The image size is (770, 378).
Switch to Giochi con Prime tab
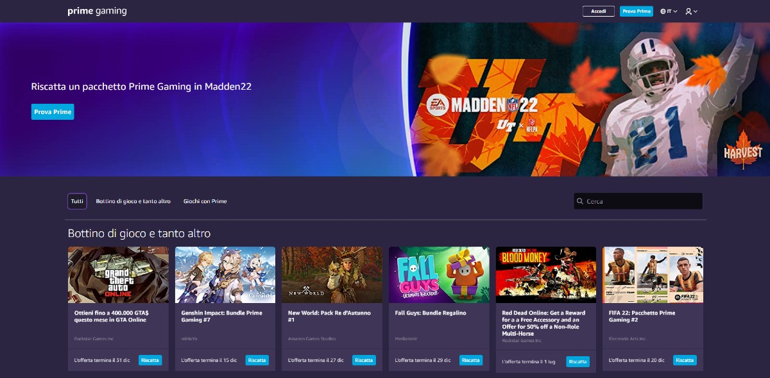(205, 201)
